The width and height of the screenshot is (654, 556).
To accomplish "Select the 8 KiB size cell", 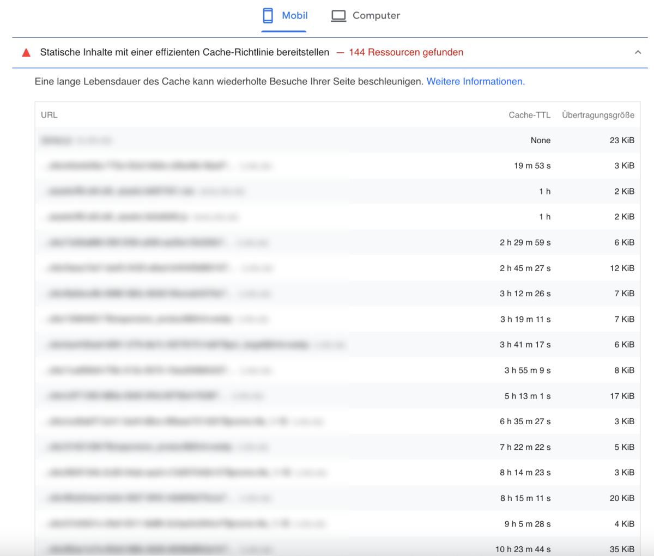I will (625, 370).
